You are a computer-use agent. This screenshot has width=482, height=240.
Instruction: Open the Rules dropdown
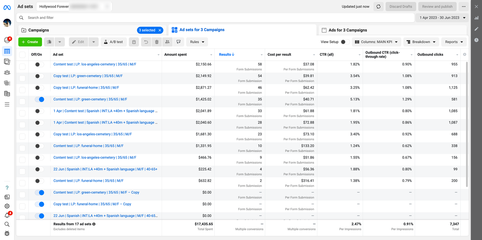pos(197,42)
